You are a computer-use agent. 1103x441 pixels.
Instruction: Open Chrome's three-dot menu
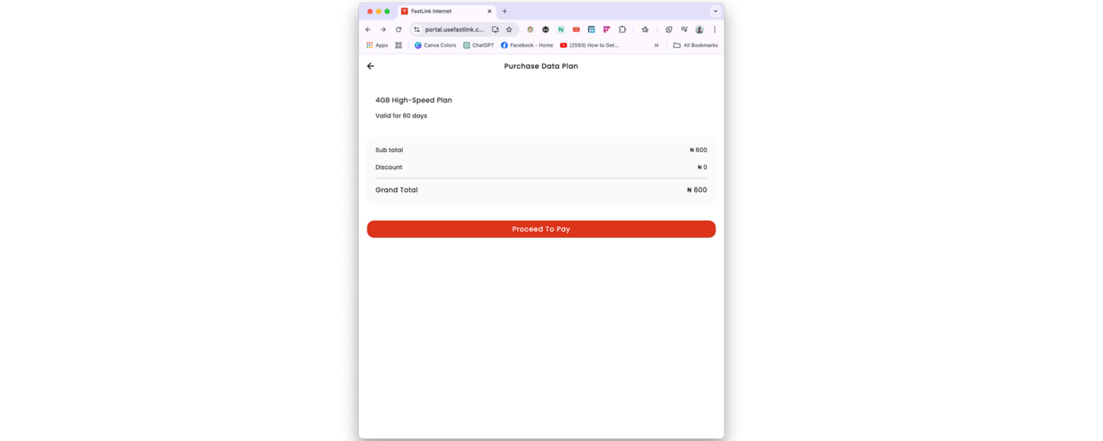(715, 30)
